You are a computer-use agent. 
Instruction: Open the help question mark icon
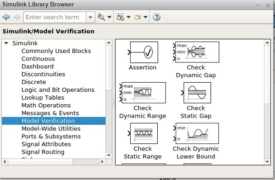[x=156, y=17]
